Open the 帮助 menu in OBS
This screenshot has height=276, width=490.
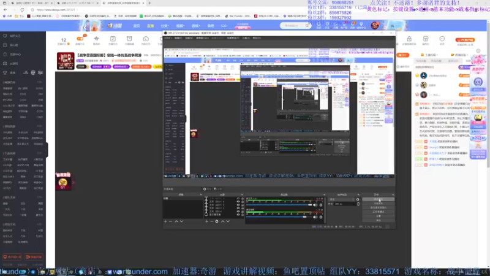tap(257, 38)
